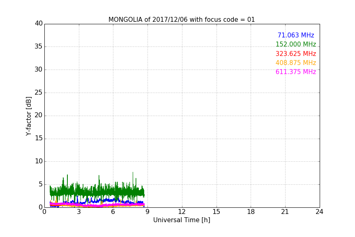355x237 pixels.
Task: Click y-axis tick label 10
Action: [39, 161]
